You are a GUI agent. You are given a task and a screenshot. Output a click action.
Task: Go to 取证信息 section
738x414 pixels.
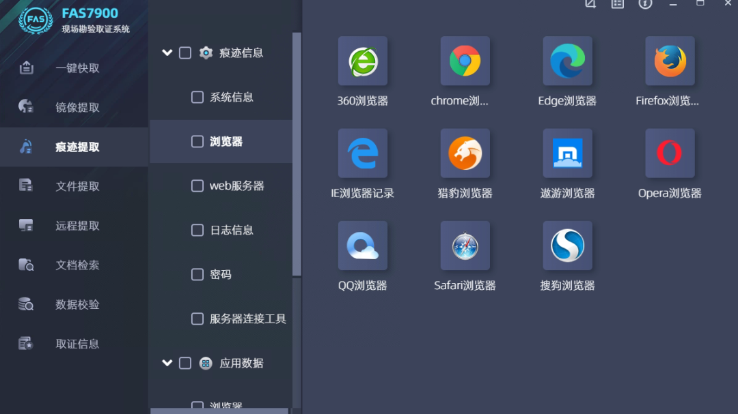pos(74,344)
